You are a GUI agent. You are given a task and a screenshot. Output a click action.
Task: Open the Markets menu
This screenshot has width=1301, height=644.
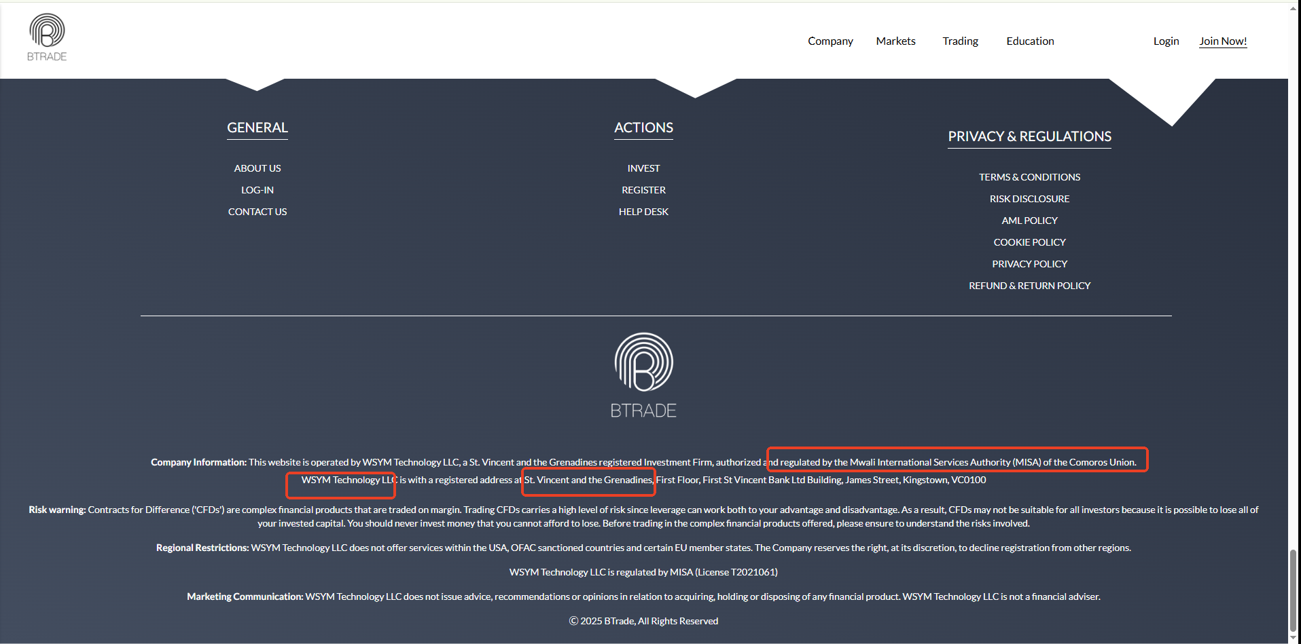click(895, 41)
